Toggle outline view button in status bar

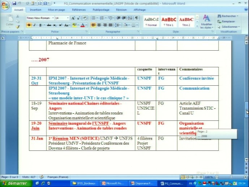[197, 177]
